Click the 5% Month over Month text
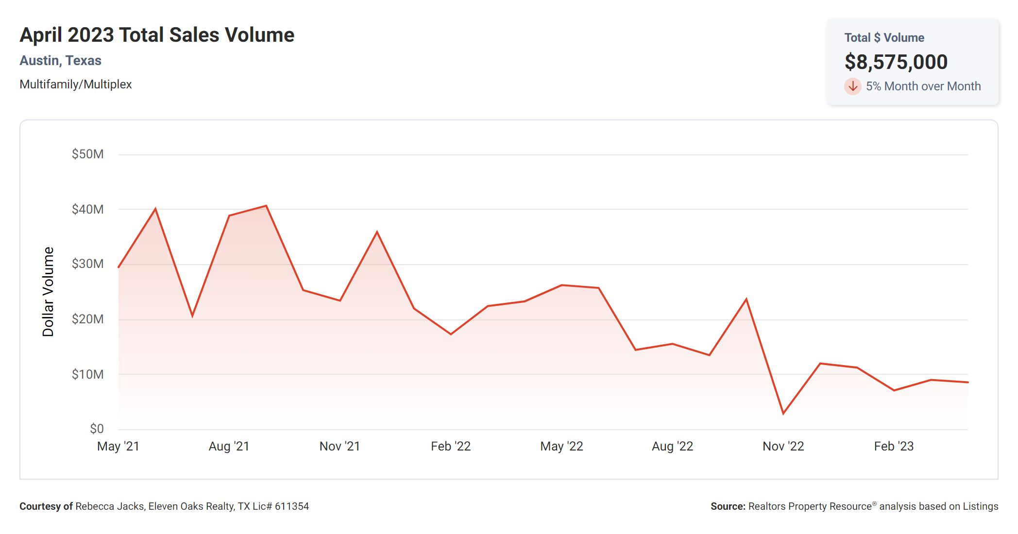The width and height of the screenshot is (1018, 534). click(923, 86)
